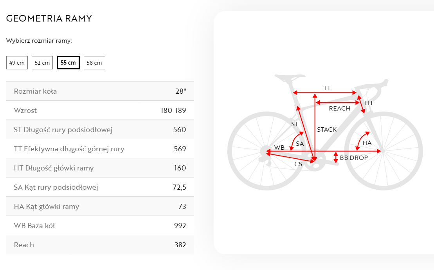Click the ST seat tube label
The height and width of the screenshot is (270, 434).
[295, 124]
